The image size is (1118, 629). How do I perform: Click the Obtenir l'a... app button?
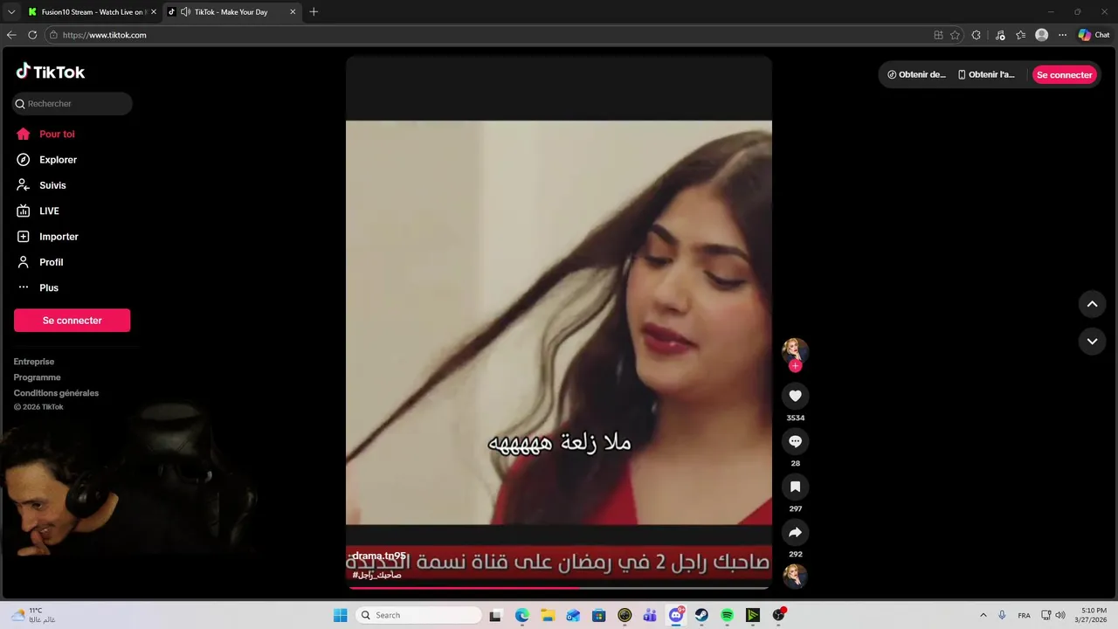coord(987,74)
